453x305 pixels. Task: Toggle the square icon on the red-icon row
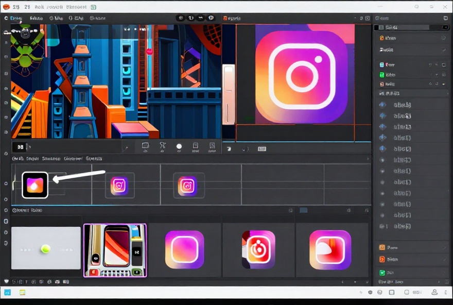(x=444, y=84)
